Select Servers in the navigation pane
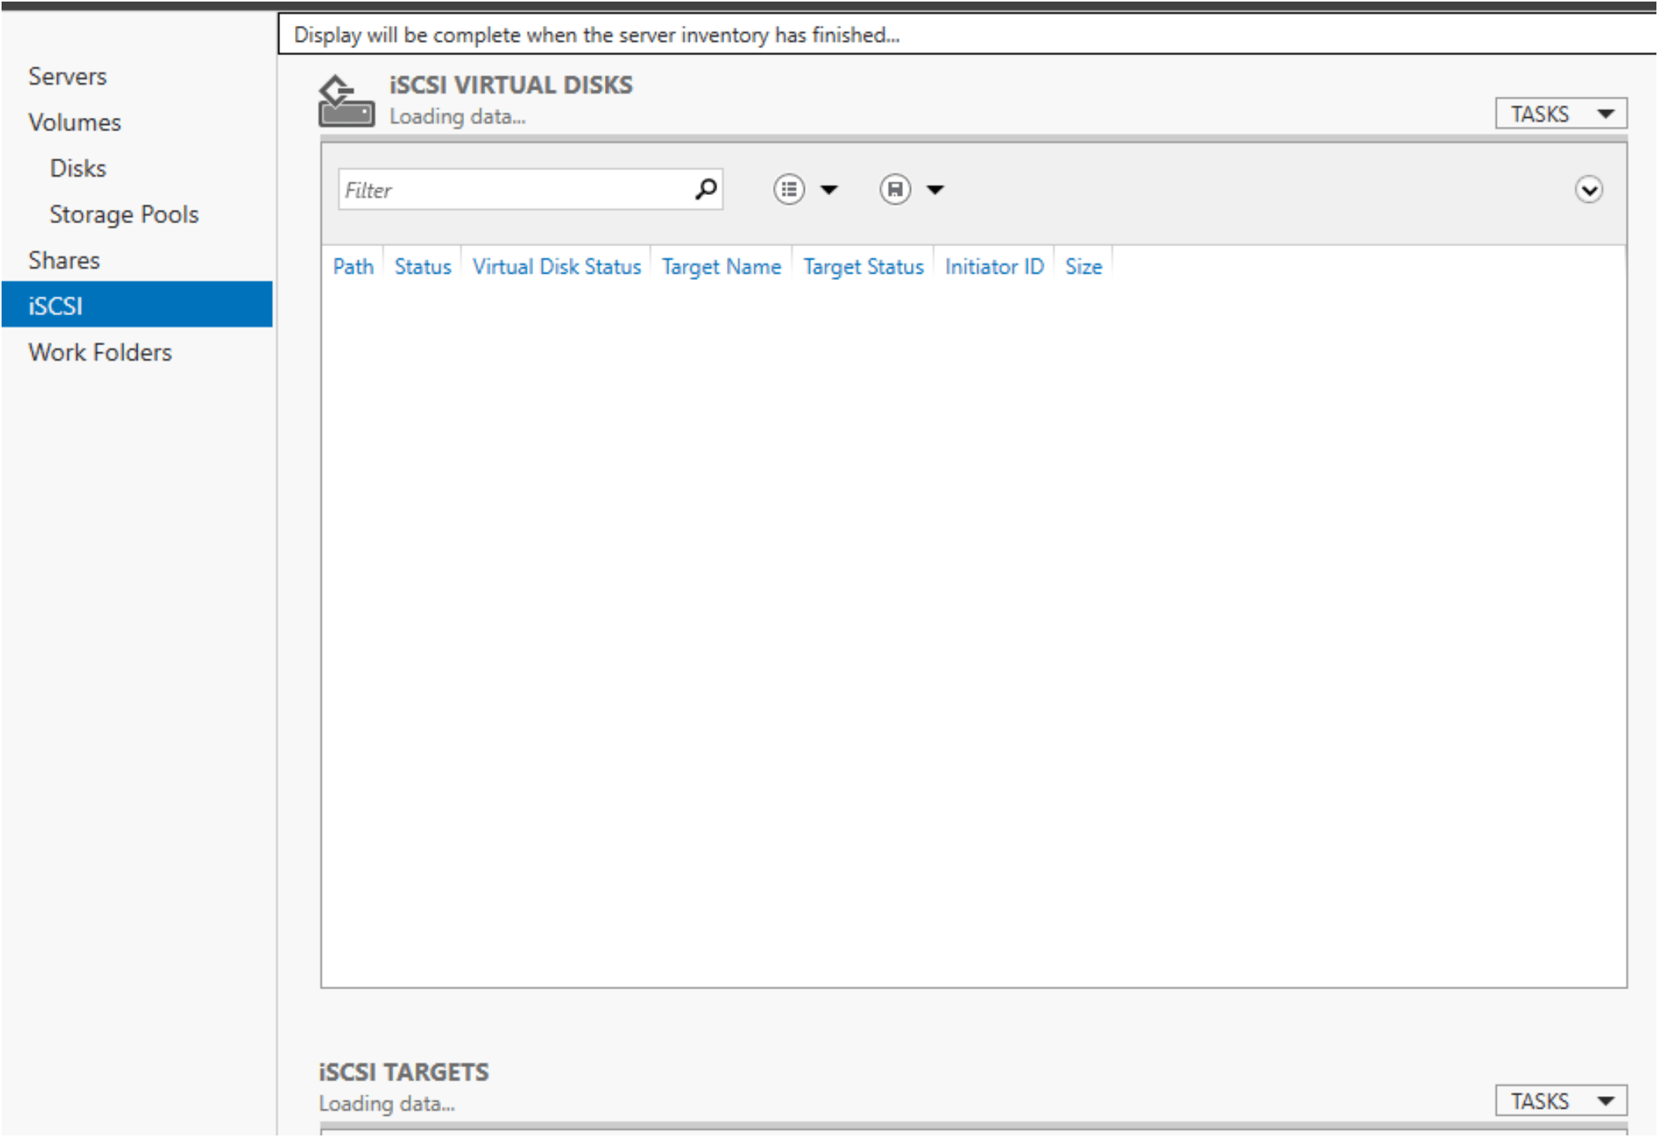Screen dimensions: 1658x1137 [68, 76]
